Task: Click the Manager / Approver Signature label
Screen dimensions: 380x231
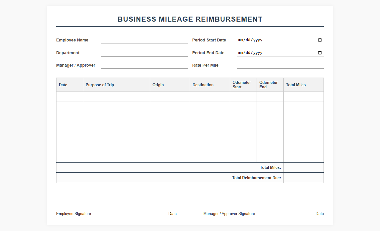Action: (229, 214)
